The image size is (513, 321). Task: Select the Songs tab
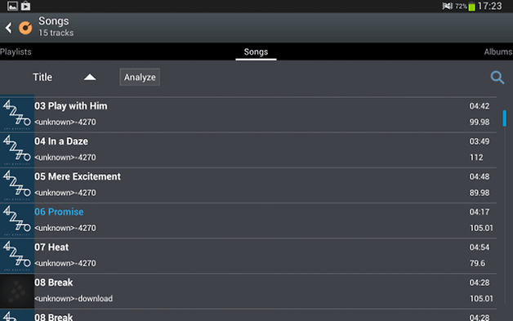[256, 51]
